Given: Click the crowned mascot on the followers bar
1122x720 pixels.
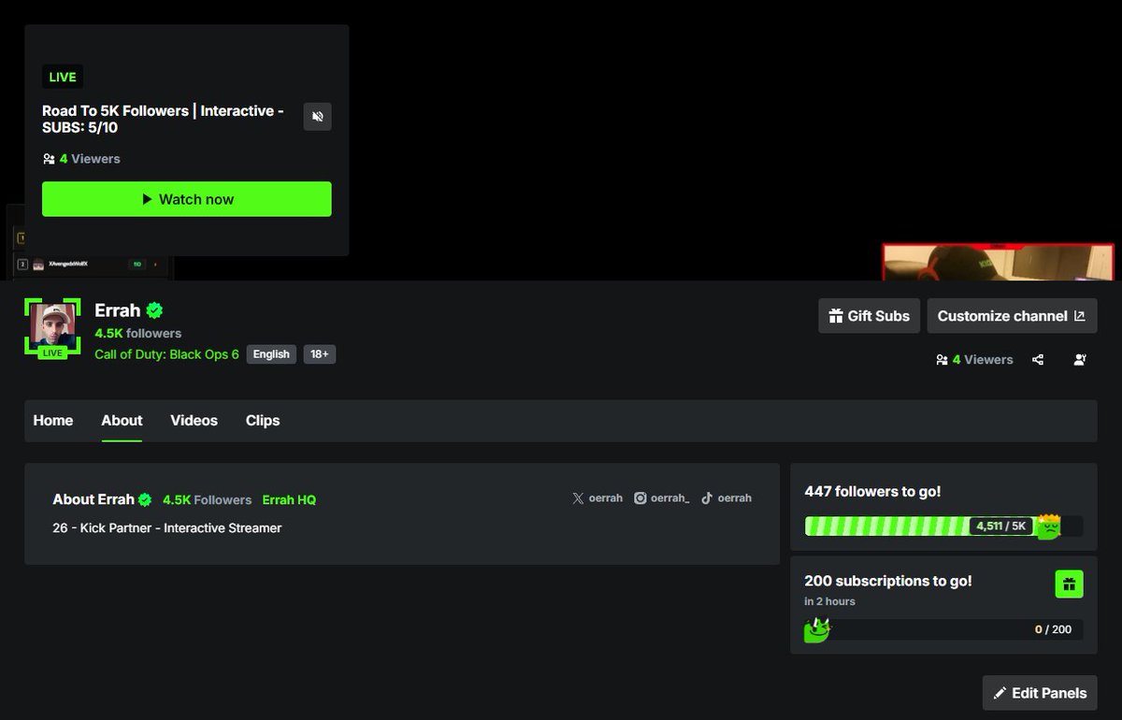Looking at the screenshot, I should click(1048, 526).
